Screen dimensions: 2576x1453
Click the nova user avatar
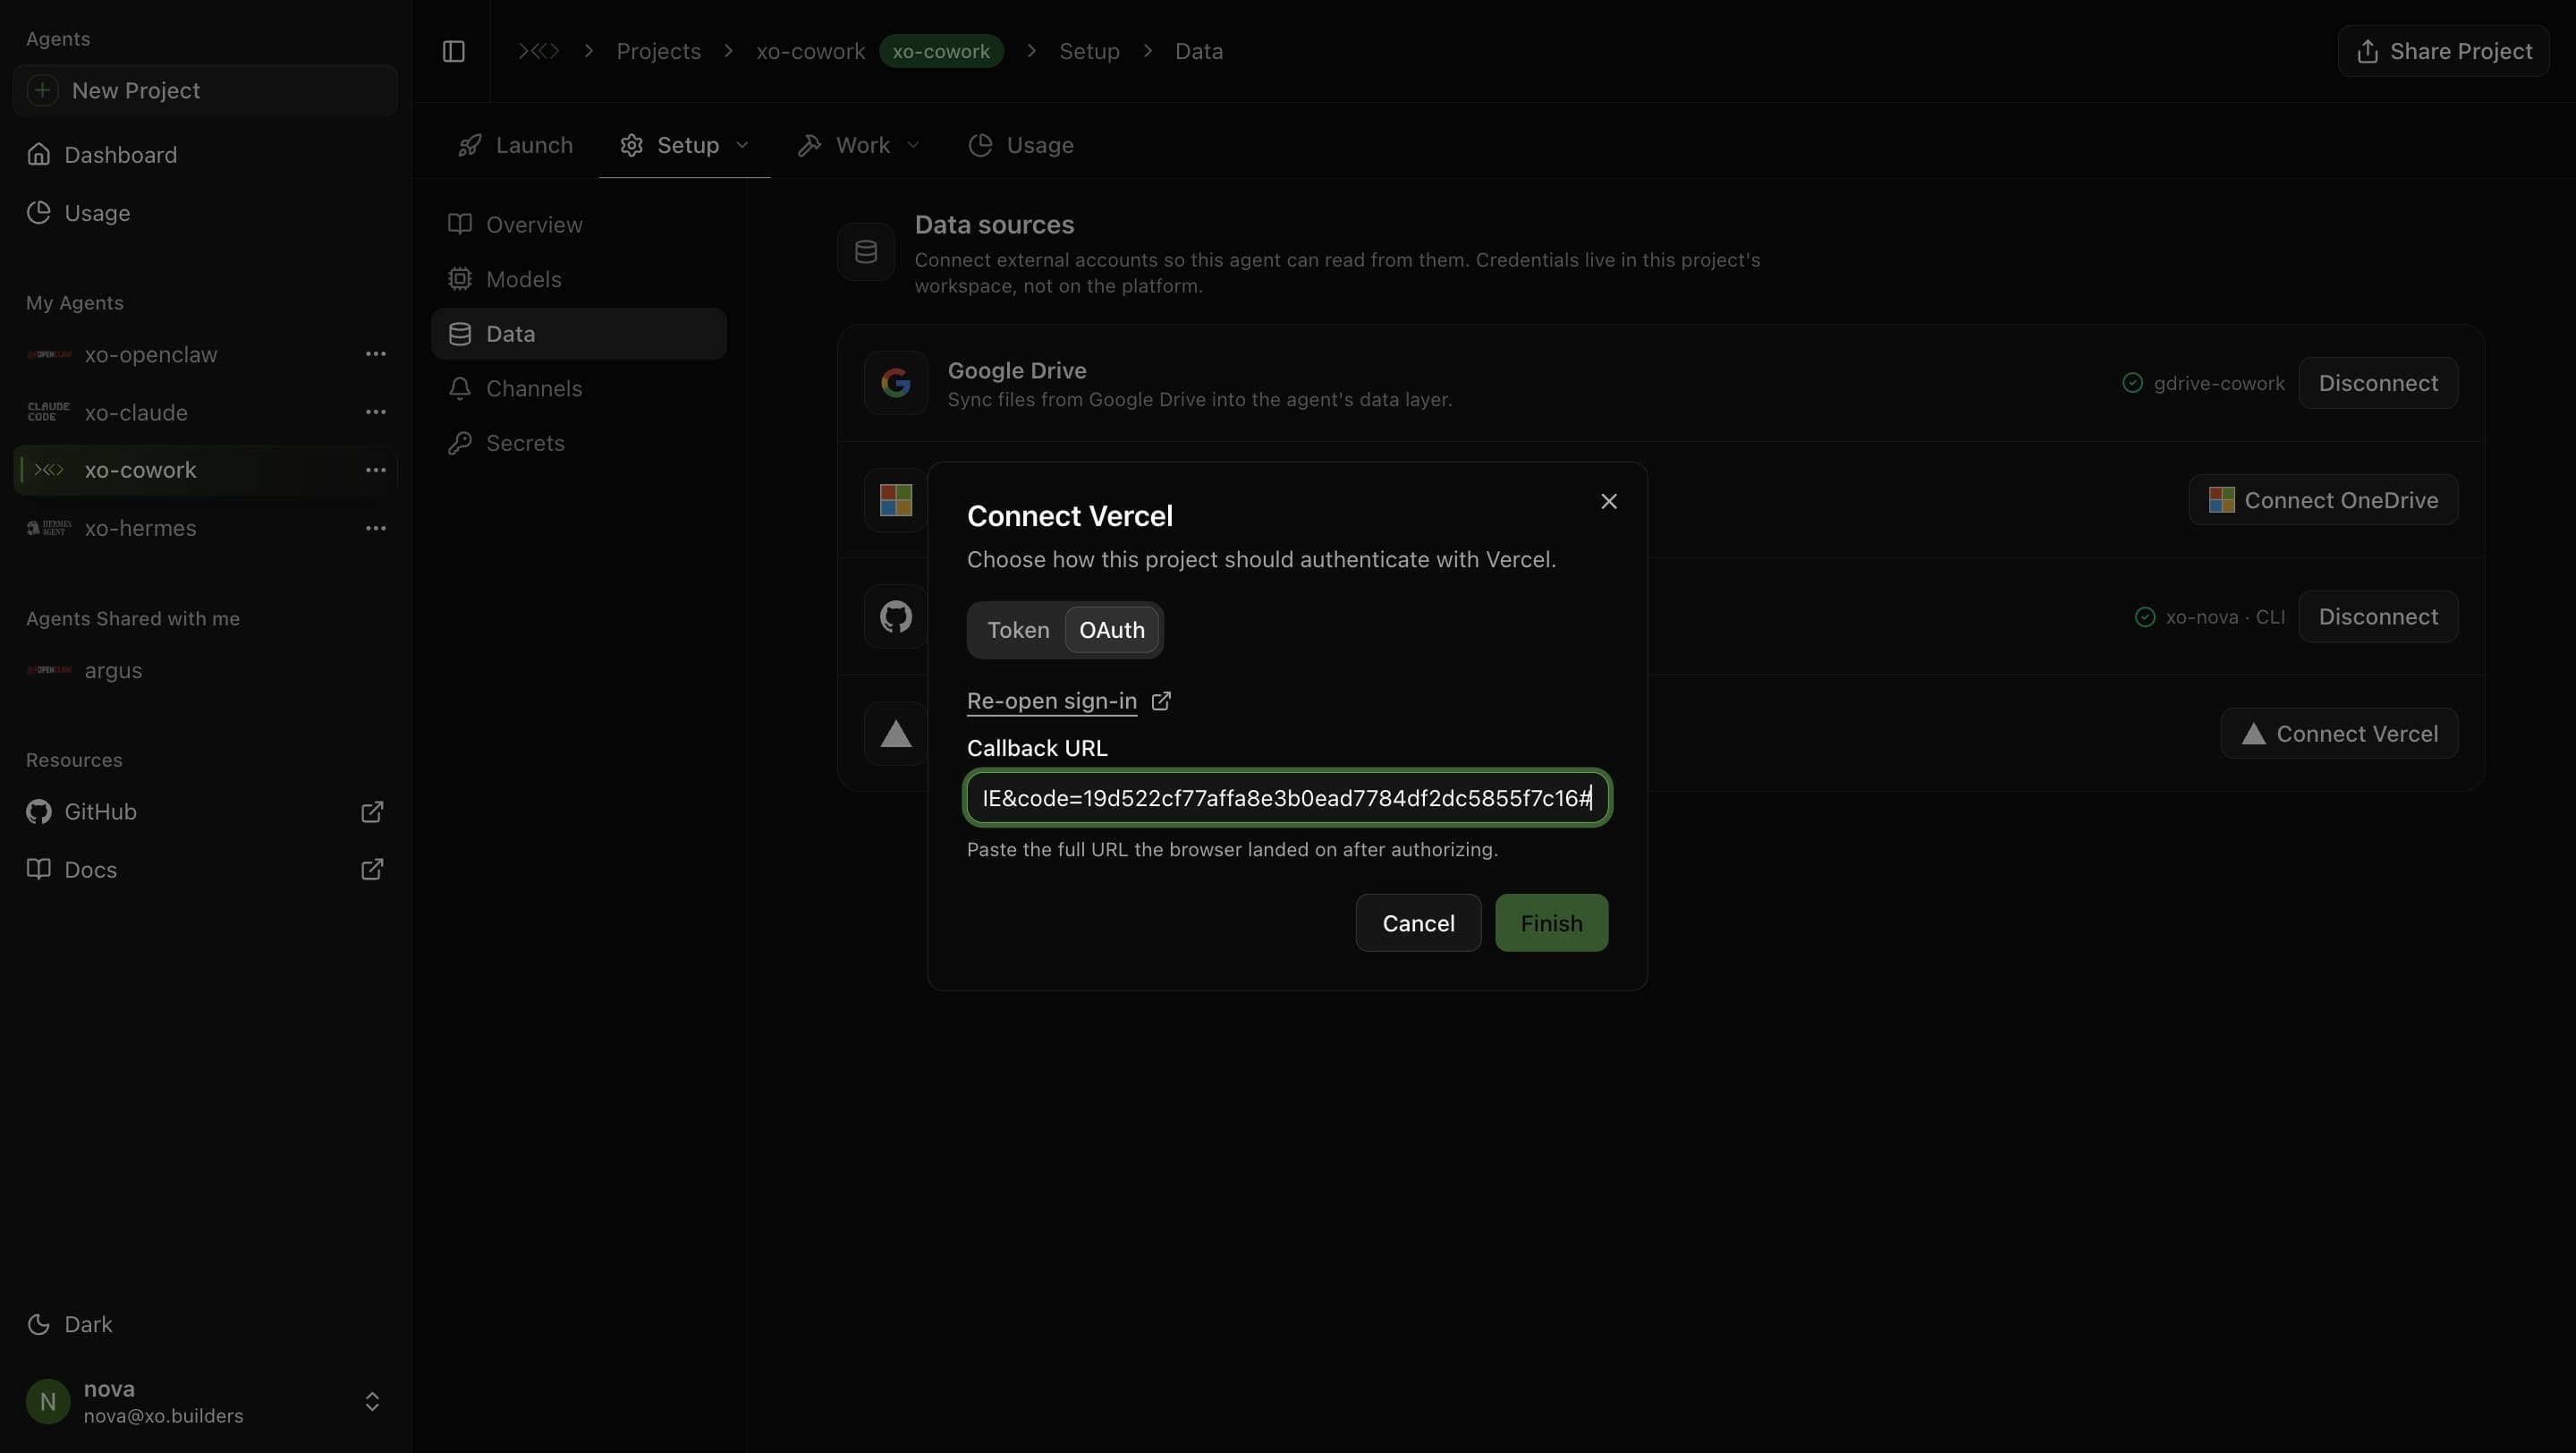(48, 1401)
